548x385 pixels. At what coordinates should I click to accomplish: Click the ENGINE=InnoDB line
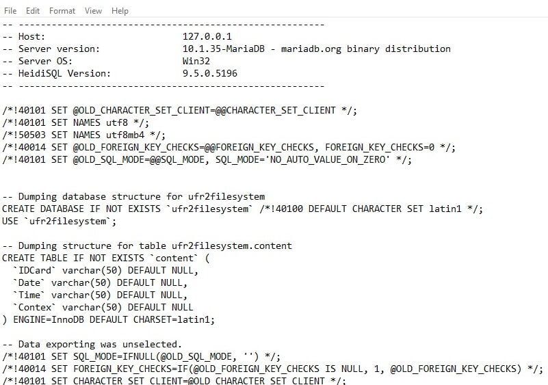pos(108,319)
